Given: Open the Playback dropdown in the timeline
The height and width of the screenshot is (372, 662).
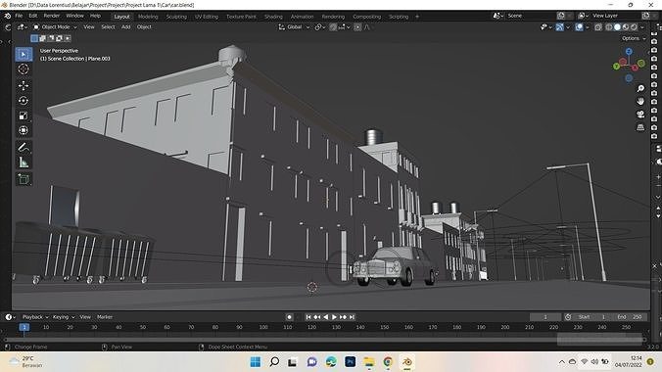Looking at the screenshot, I should tap(35, 317).
